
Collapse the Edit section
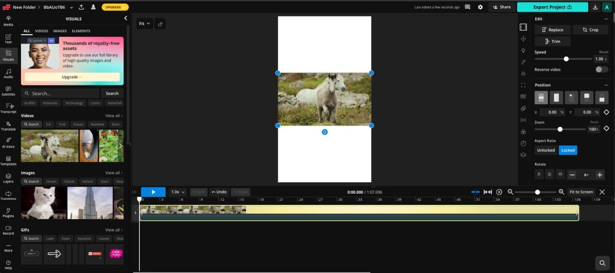click(606, 19)
